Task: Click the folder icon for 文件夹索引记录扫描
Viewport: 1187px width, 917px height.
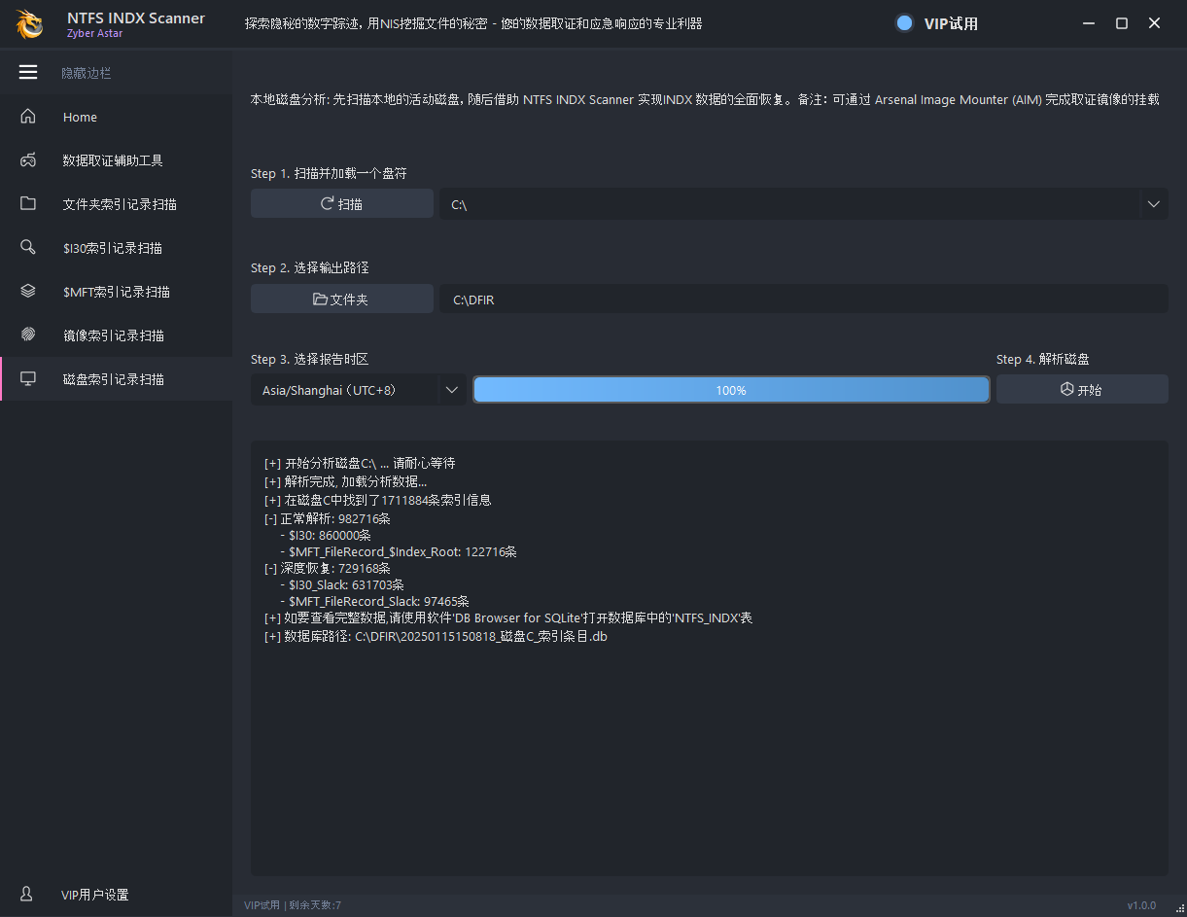Action: (x=28, y=204)
